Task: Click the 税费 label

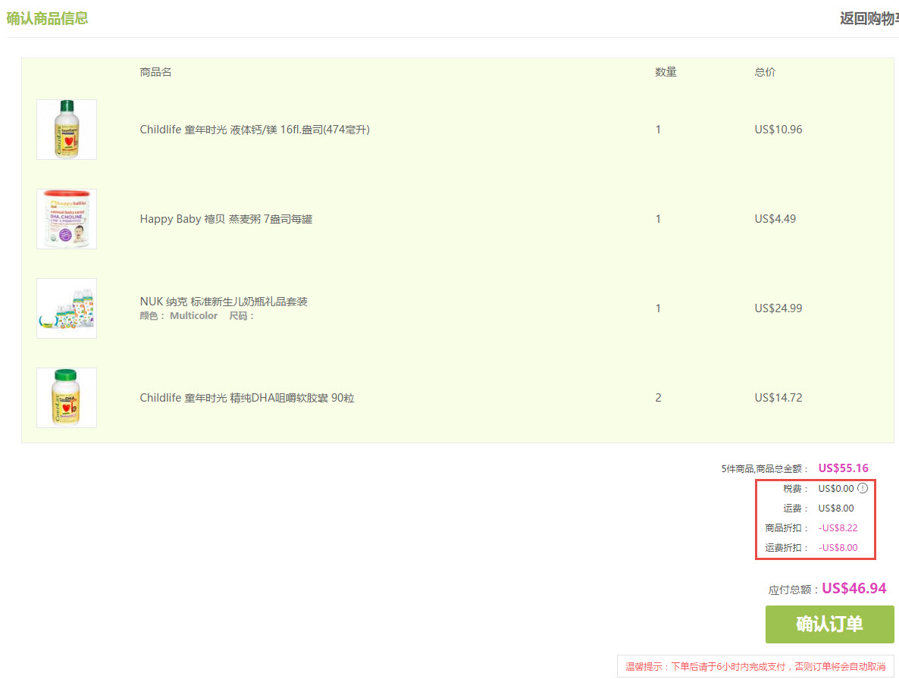Action: 794,489
